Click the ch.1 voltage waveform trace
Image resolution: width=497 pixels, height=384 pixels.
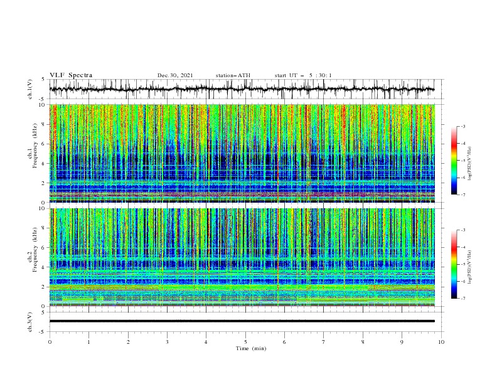(242, 89)
